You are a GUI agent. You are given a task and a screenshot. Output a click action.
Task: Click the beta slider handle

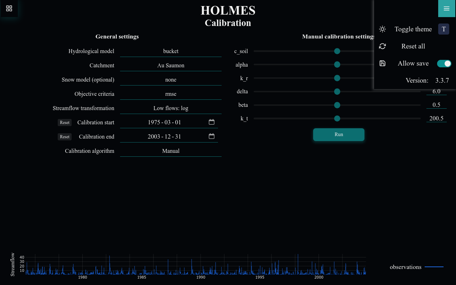tap(337, 105)
